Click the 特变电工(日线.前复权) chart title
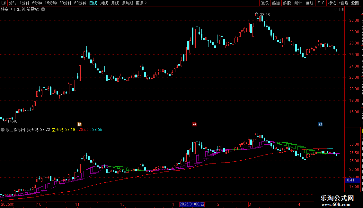 point(20,10)
